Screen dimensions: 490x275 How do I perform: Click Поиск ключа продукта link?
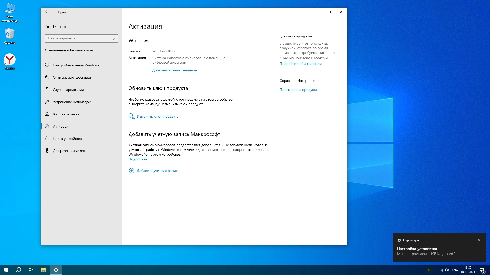click(x=298, y=90)
